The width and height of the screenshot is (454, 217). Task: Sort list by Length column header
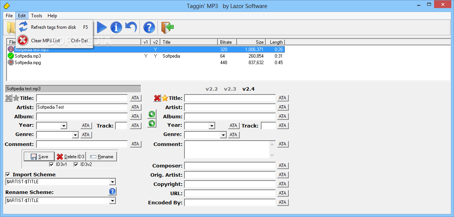(275, 42)
